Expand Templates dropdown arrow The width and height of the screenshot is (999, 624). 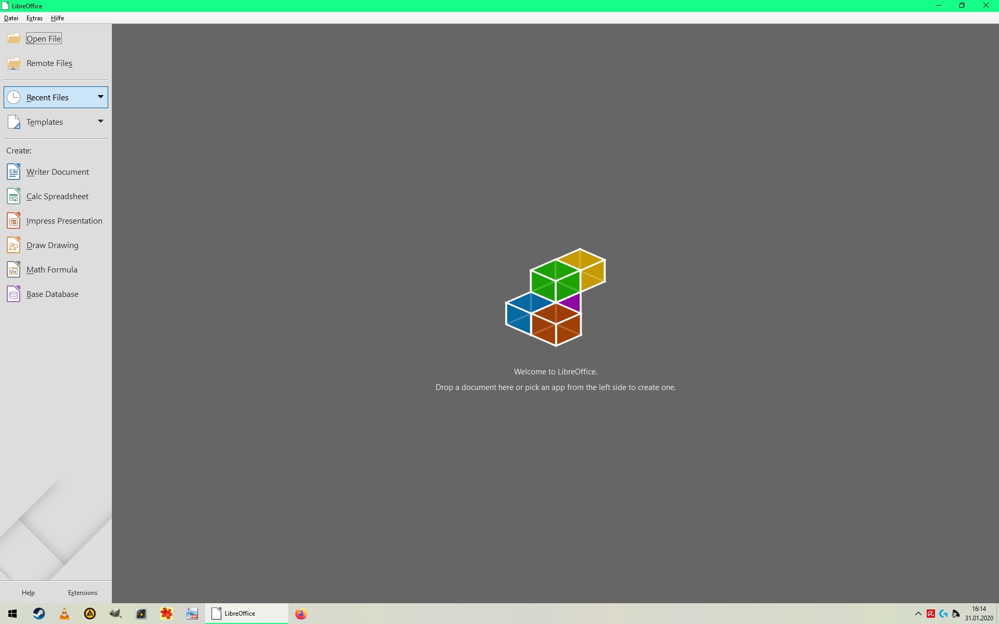tap(100, 121)
